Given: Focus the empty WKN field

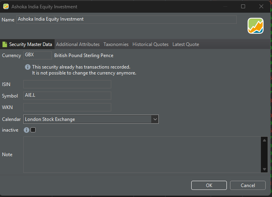Looking at the screenshot, I should 67,107.
